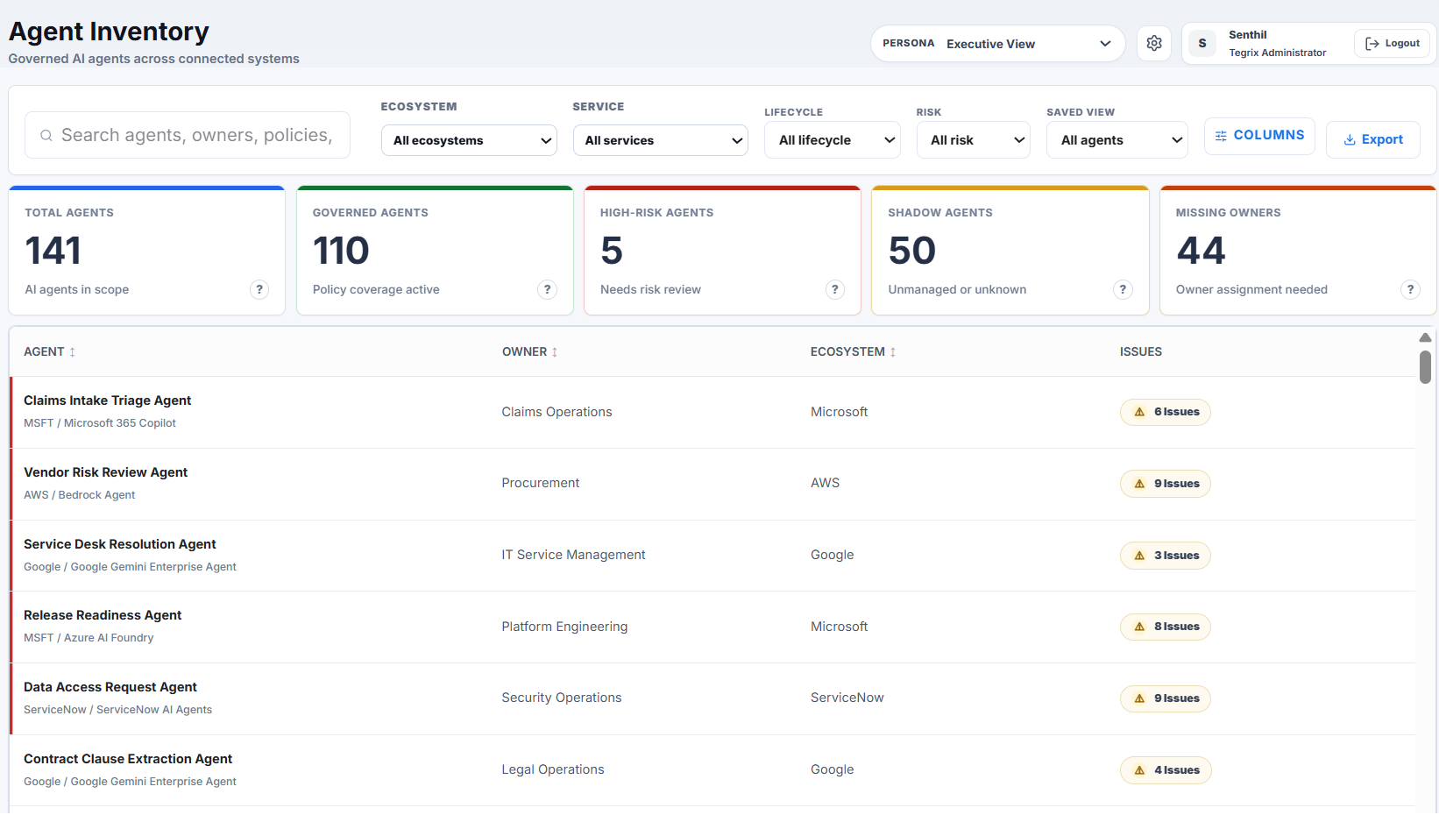This screenshot has width=1439, height=815.
Task: Open settings gear icon in header
Action: point(1154,43)
